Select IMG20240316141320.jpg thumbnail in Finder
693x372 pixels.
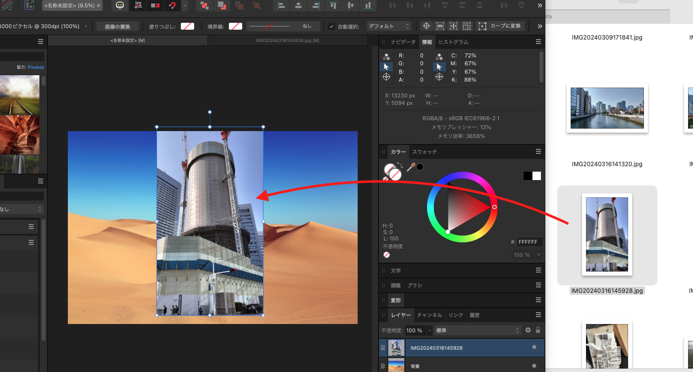(x=607, y=109)
